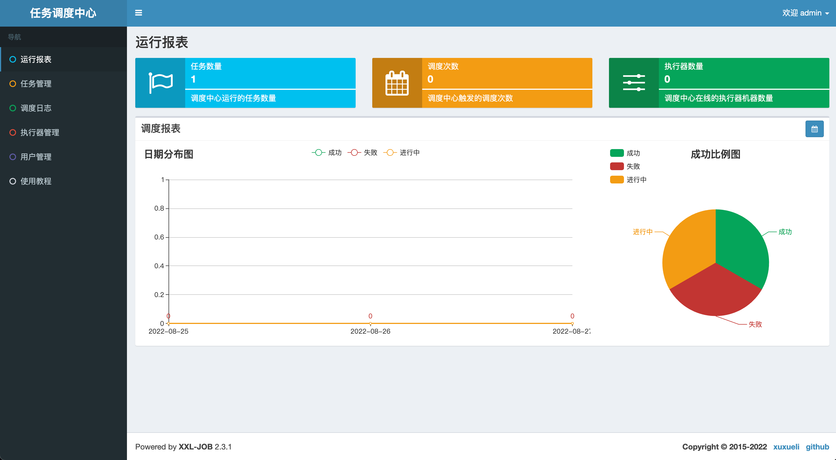Click the calendar icon on 调度次数 card
Image resolution: width=836 pixels, height=460 pixels.
[397, 83]
